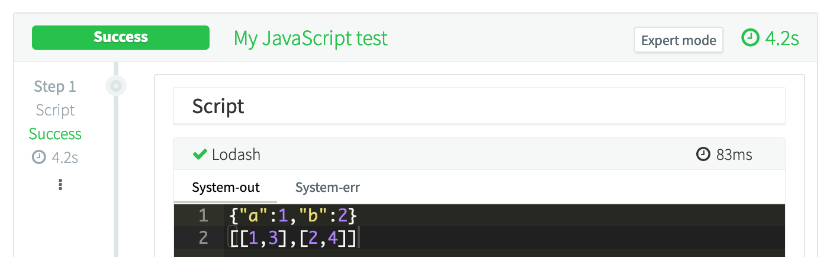
Task: Open the three-dot menu under Step 1
Action: (60, 185)
